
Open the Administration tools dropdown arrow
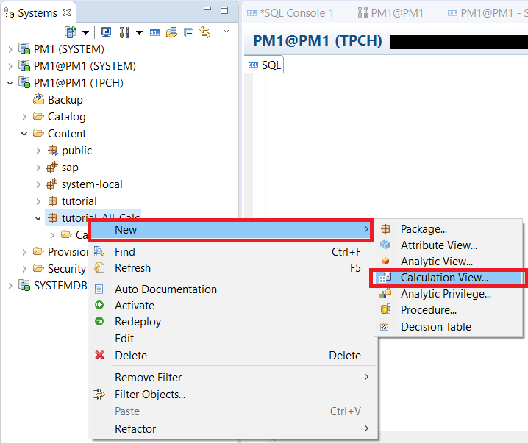(139, 32)
